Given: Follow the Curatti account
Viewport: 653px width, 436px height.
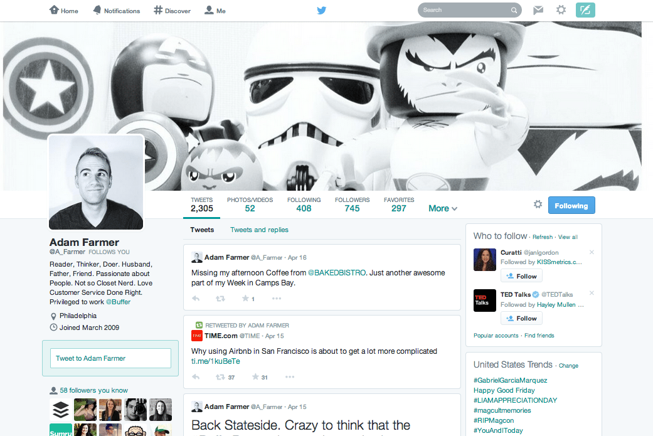Looking at the screenshot, I should (x=521, y=276).
